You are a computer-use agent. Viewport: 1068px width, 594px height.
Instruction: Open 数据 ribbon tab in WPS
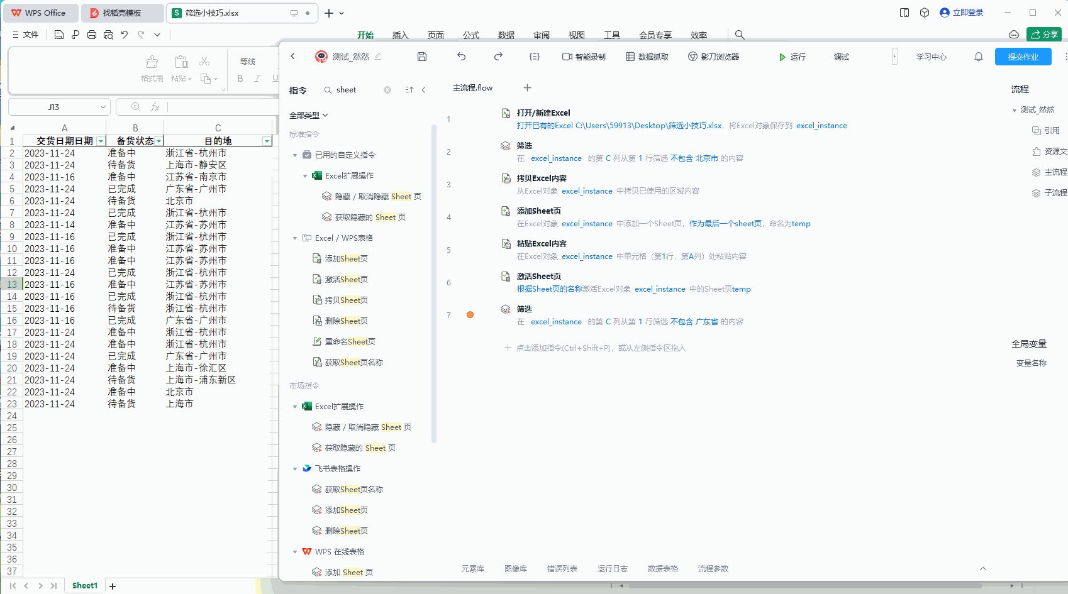(x=506, y=35)
